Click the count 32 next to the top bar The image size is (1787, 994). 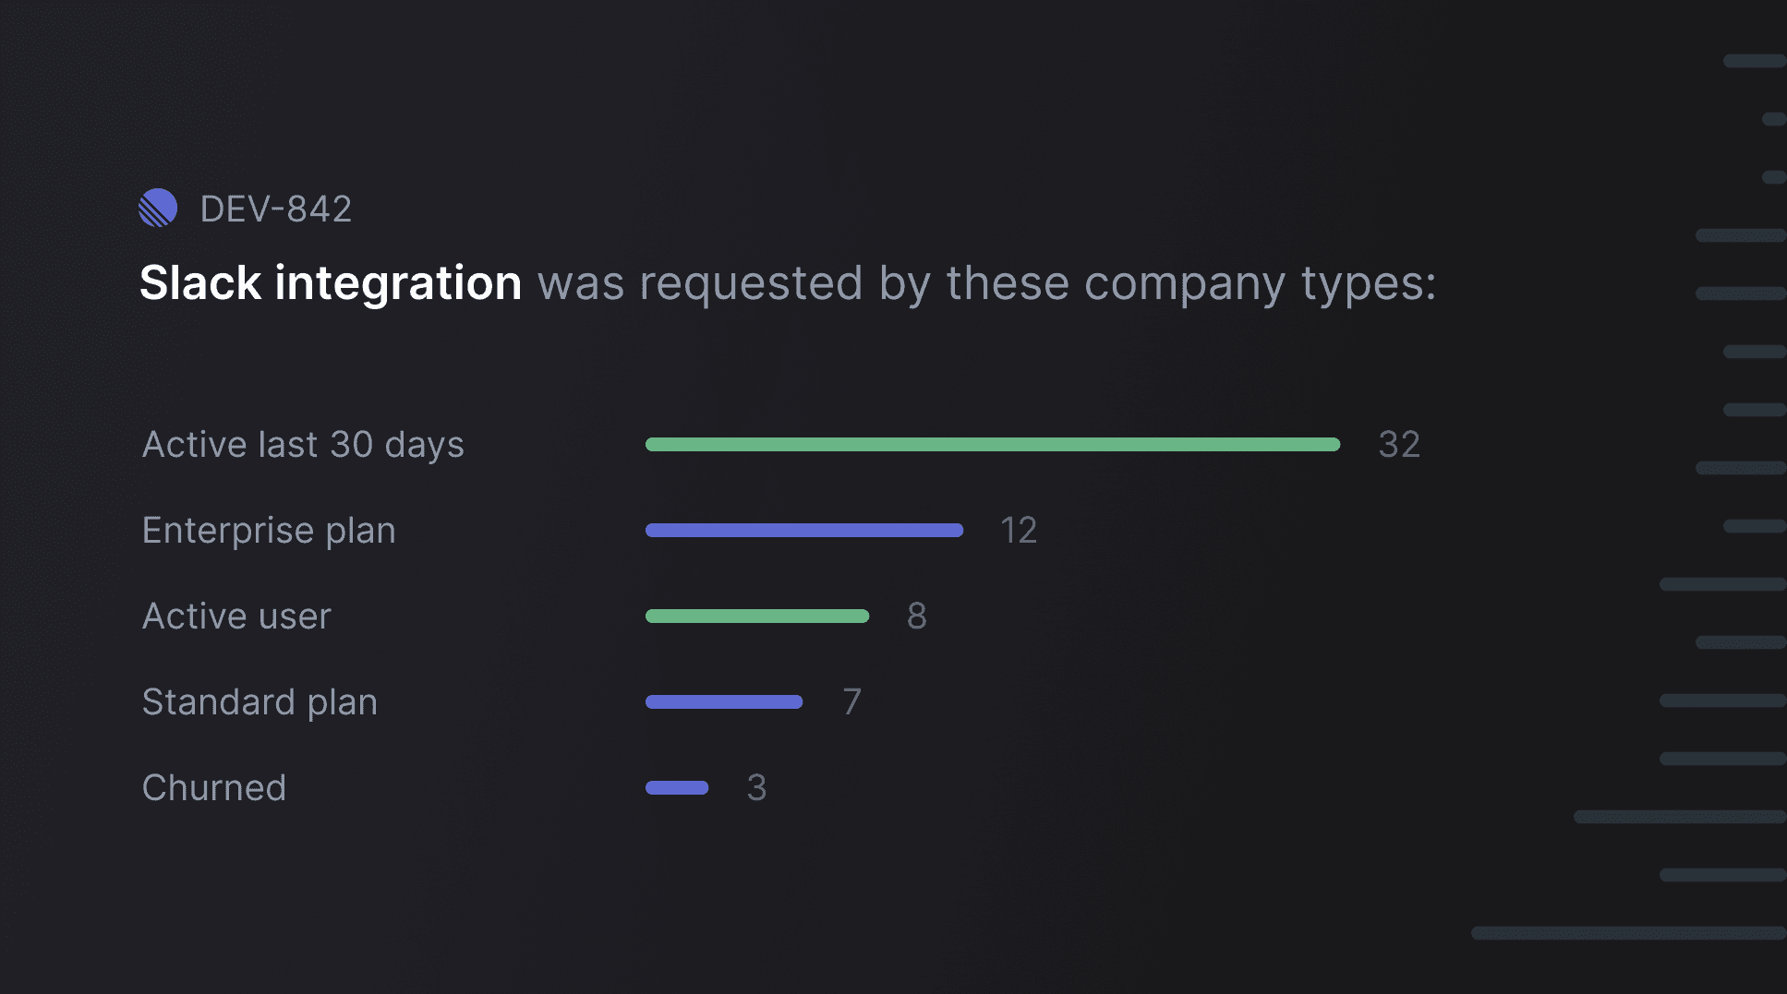(x=1398, y=445)
